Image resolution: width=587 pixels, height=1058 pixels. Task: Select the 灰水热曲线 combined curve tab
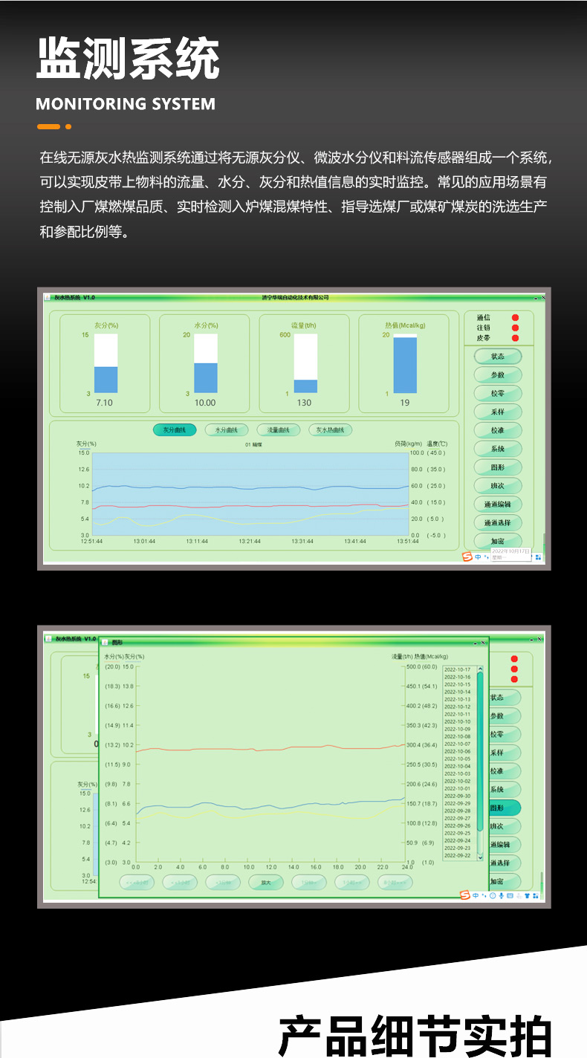click(x=330, y=430)
